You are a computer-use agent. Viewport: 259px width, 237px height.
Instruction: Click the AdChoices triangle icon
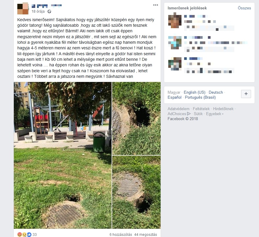tap(189, 114)
